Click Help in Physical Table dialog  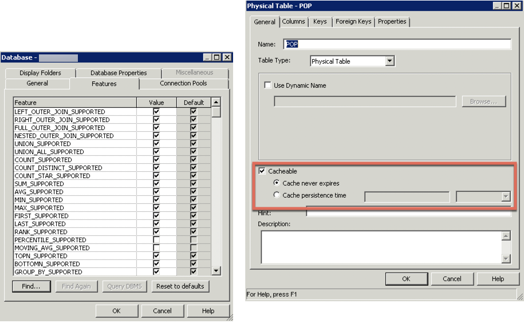(498, 279)
